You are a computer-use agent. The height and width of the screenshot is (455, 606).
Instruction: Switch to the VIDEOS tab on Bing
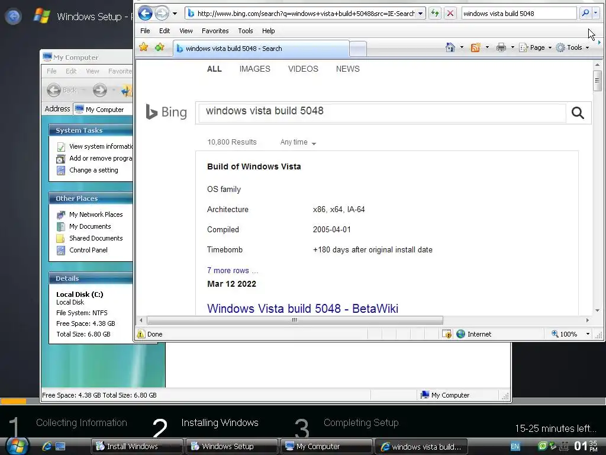303,69
